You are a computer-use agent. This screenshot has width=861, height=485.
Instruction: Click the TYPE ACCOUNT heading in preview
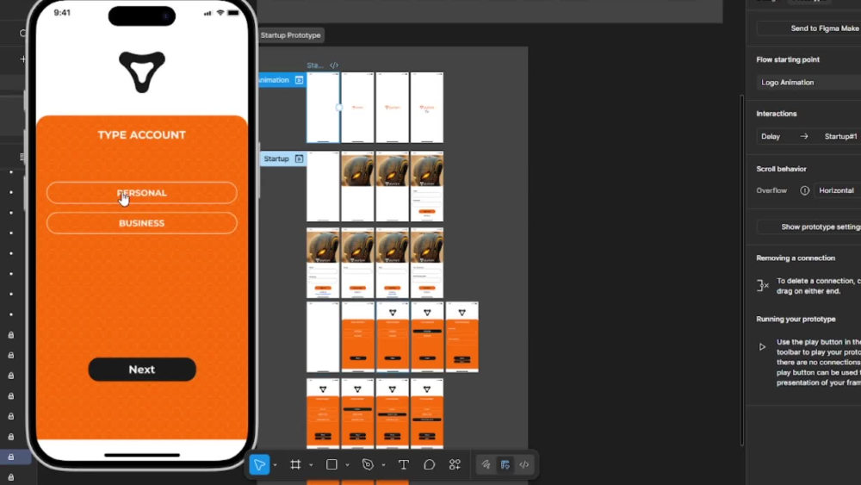[142, 135]
